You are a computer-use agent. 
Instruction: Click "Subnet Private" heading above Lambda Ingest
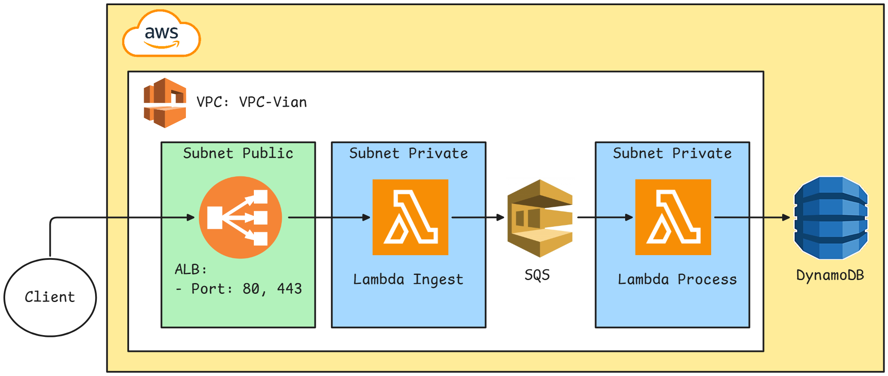408,153
